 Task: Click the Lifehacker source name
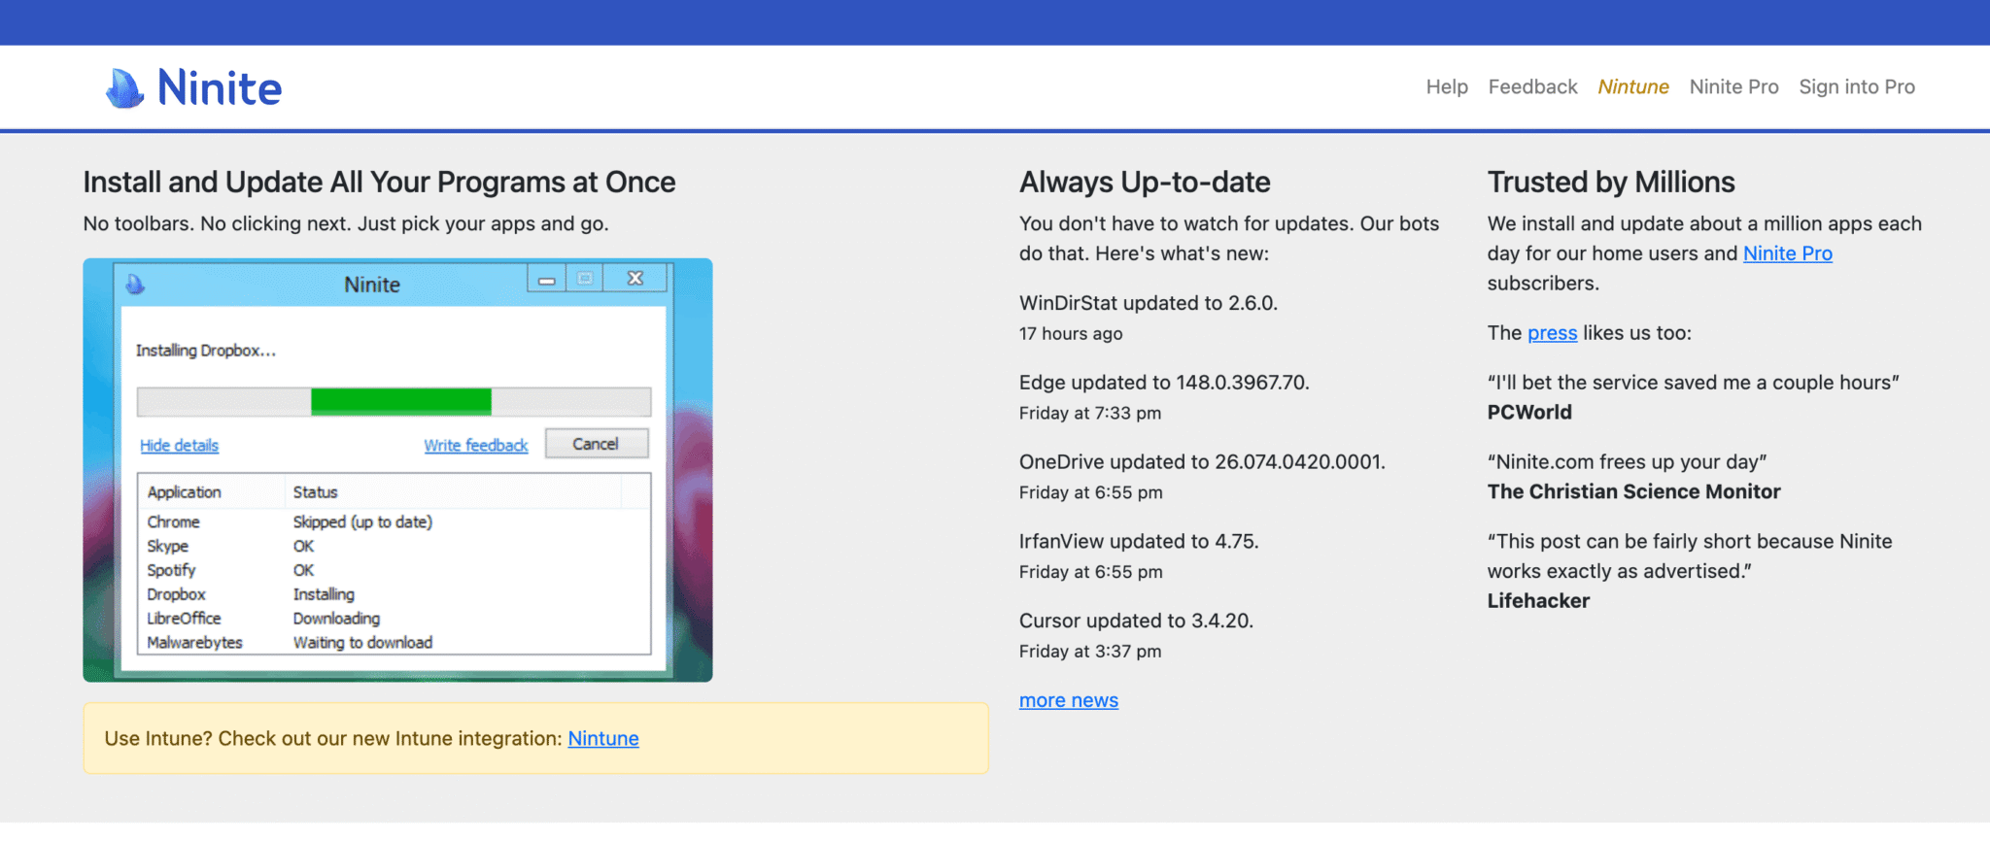1538,600
